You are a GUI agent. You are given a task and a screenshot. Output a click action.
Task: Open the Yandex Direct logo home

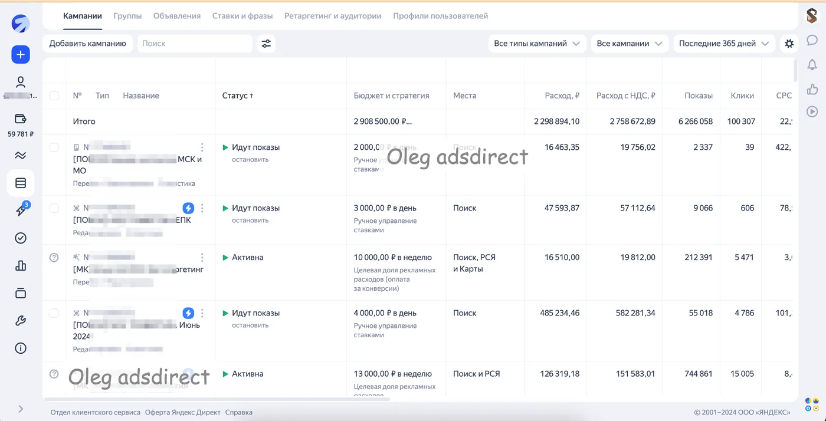coord(21,23)
